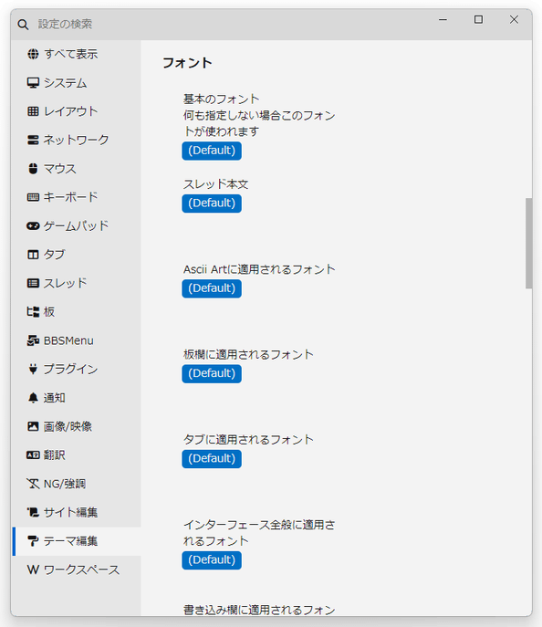This screenshot has width=542, height=627.
Task: Click (Default) under 板欄に適用されるフォント
Action: tap(212, 374)
